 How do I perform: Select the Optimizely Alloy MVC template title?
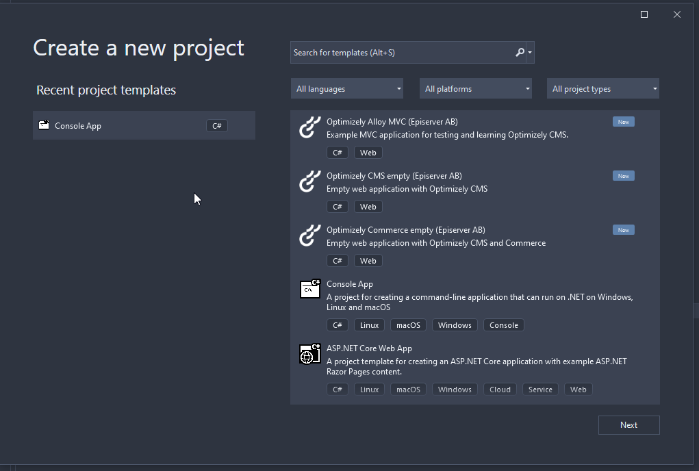[x=392, y=122]
